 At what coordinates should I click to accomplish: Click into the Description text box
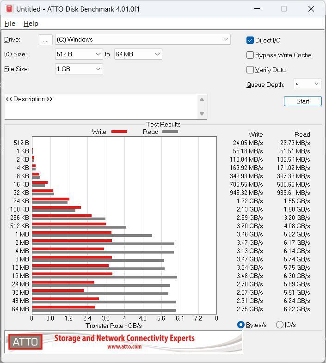(101, 107)
